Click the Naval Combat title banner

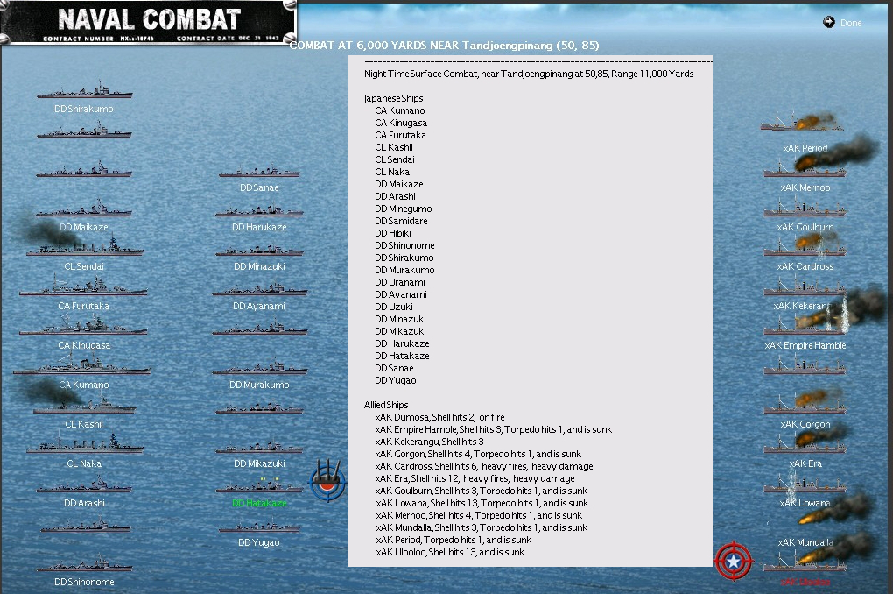tap(148, 23)
